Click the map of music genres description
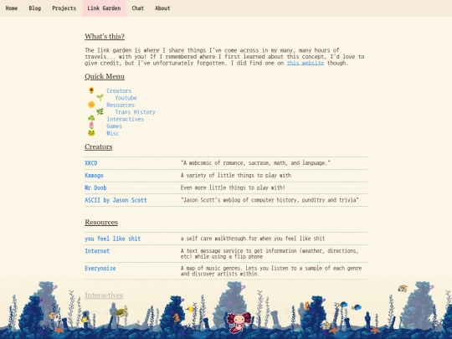The width and height of the screenshot is (452, 339). coord(271,271)
